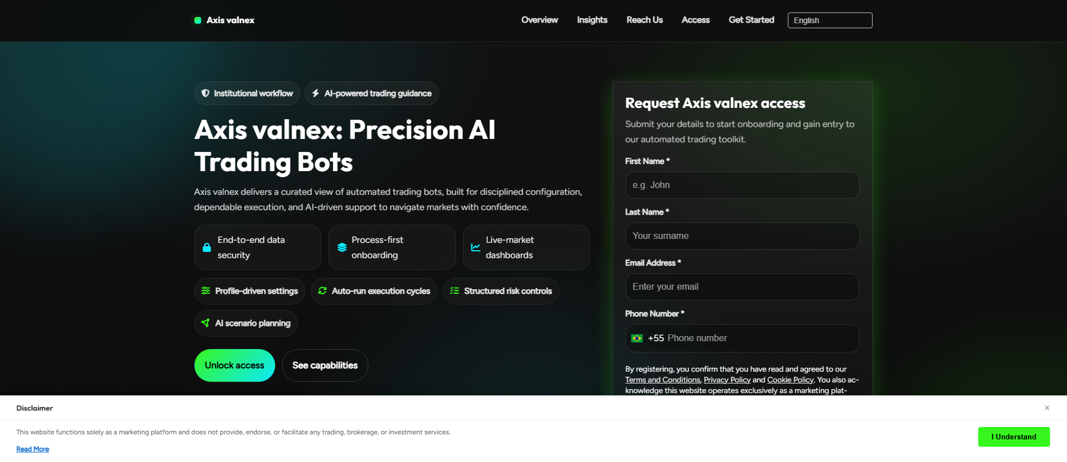Open the Access nav item

(x=696, y=20)
